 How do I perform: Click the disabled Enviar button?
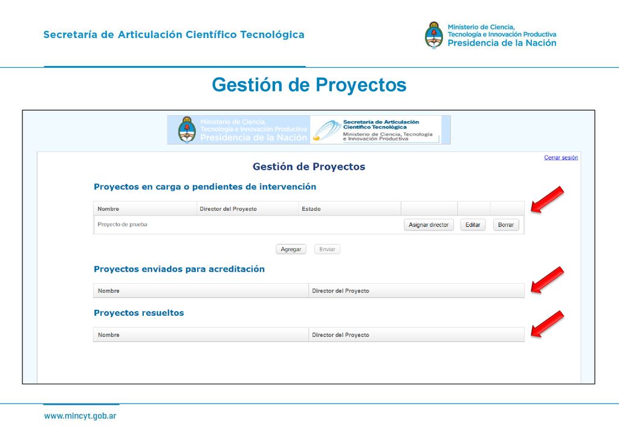(x=327, y=249)
